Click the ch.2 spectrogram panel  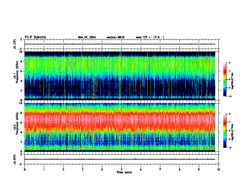click(120, 127)
